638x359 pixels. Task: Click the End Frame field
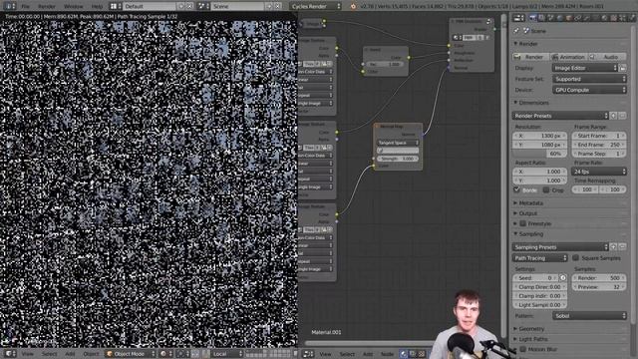click(599, 145)
